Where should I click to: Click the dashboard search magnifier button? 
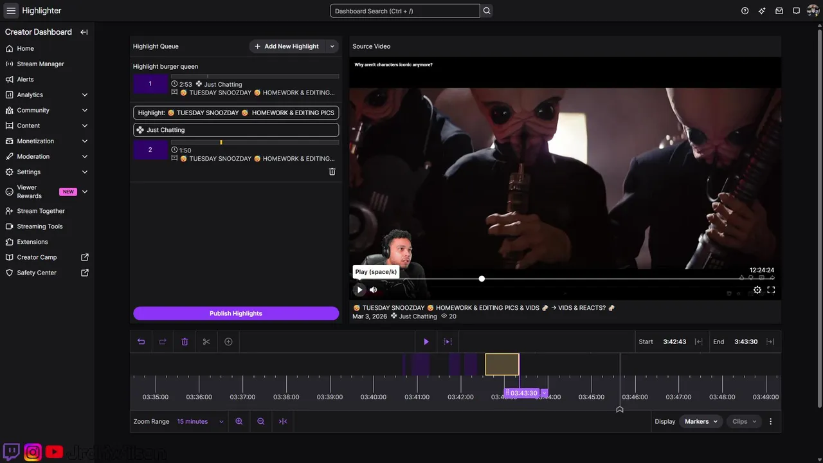487,11
